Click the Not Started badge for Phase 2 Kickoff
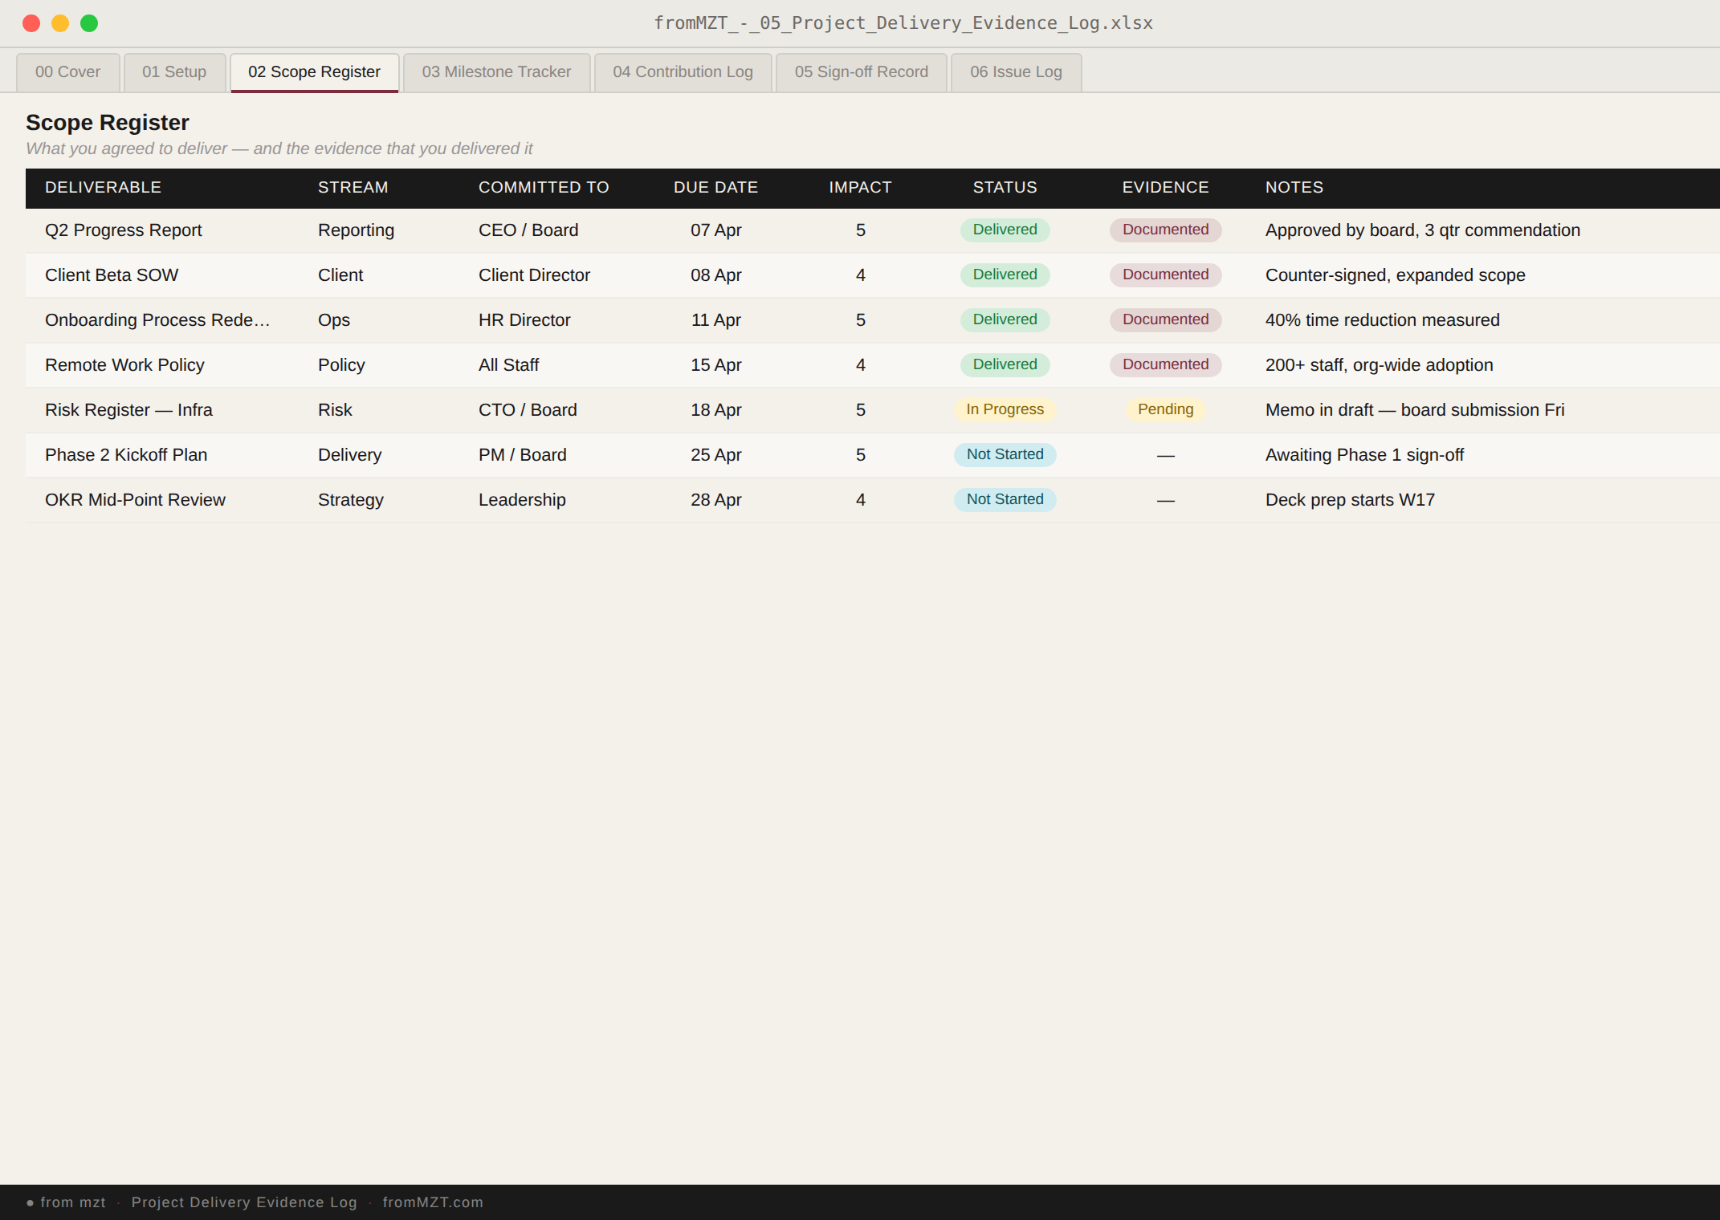Screen dimensions: 1720x1220 [1005, 454]
